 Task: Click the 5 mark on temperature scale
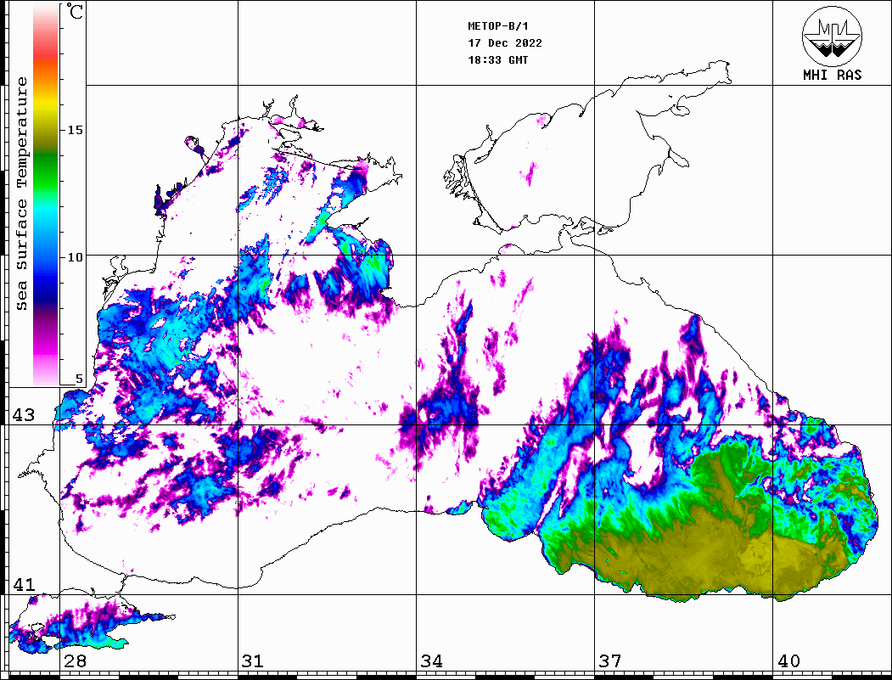point(79,379)
